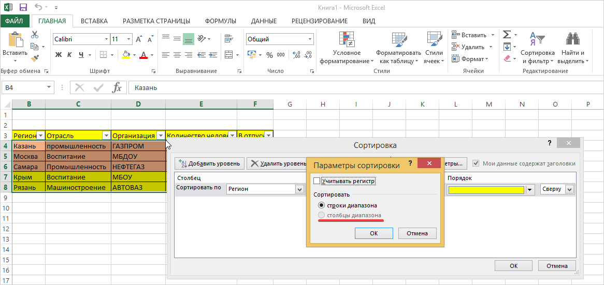Select the строки диапазона radio button

point(321,205)
